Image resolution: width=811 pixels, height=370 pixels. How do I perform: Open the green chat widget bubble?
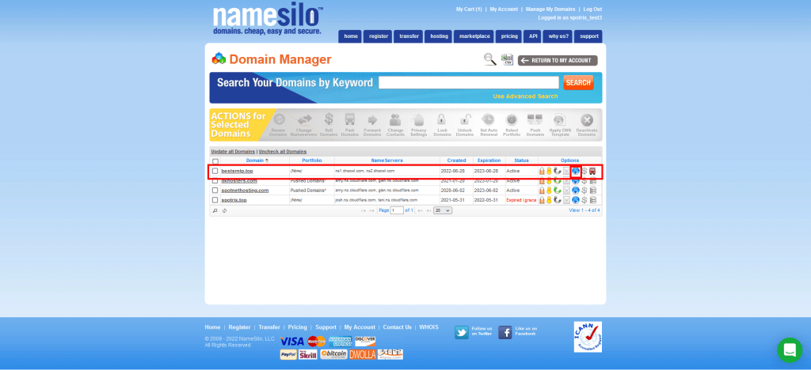pyautogui.click(x=790, y=350)
